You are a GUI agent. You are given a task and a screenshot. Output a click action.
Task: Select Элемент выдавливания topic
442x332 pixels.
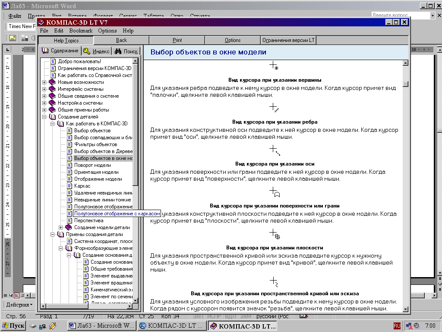point(111,276)
